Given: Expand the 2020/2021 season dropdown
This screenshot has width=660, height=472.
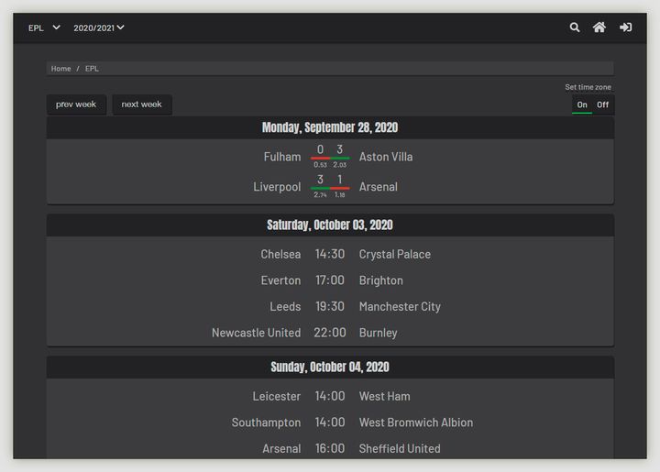Looking at the screenshot, I should coord(98,27).
